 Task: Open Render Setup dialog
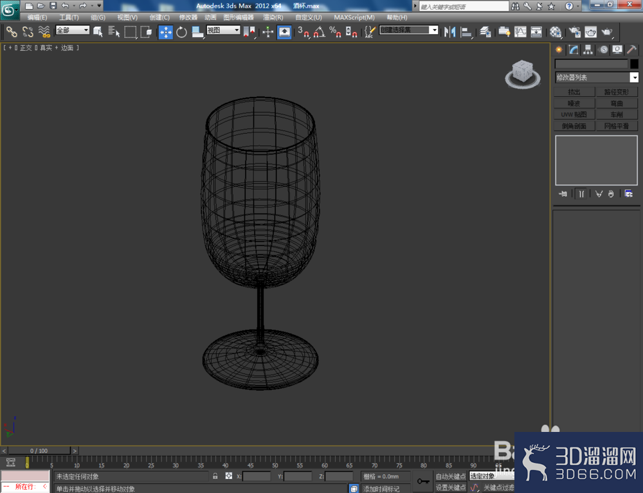click(575, 31)
